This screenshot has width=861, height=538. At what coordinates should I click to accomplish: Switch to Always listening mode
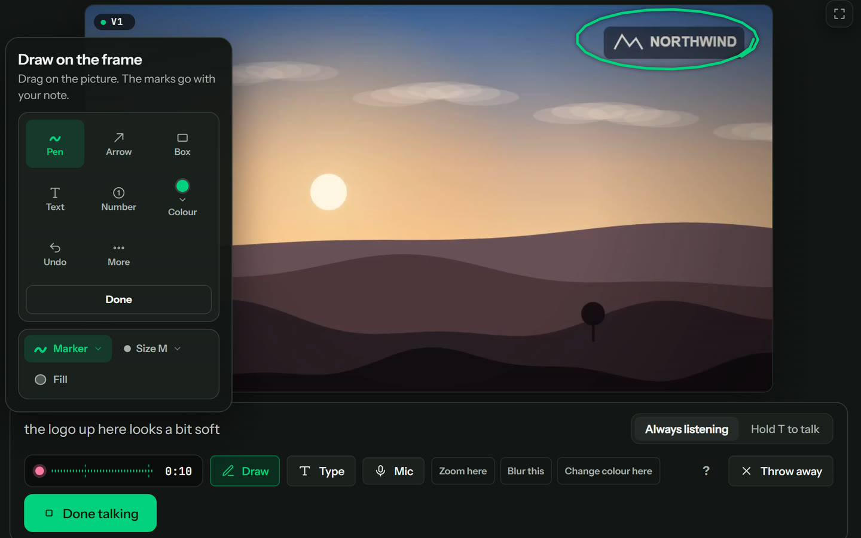(686, 429)
